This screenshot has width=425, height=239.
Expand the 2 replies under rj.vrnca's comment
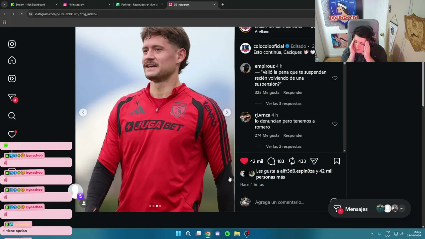284,146
